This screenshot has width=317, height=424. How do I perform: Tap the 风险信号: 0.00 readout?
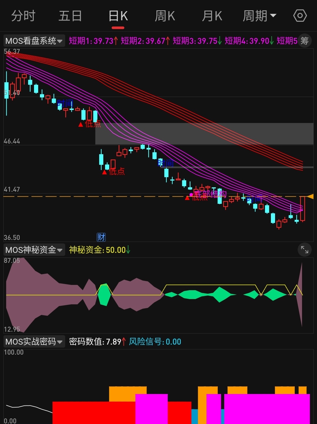pyautogui.click(x=155, y=342)
